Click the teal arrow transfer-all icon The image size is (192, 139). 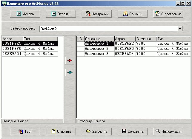pyautogui.click(x=70, y=72)
